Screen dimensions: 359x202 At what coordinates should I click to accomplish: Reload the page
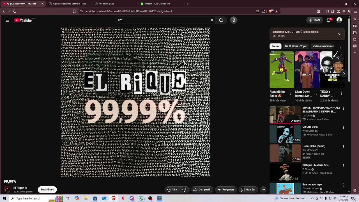click(15, 11)
